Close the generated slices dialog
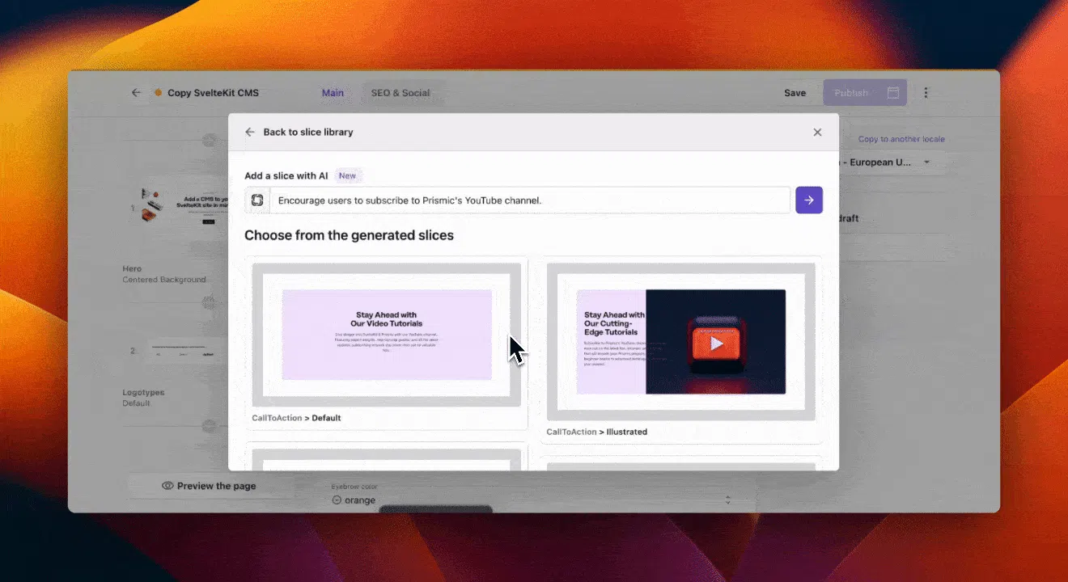The width and height of the screenshot is (1068, 582). tap(817, 132)
